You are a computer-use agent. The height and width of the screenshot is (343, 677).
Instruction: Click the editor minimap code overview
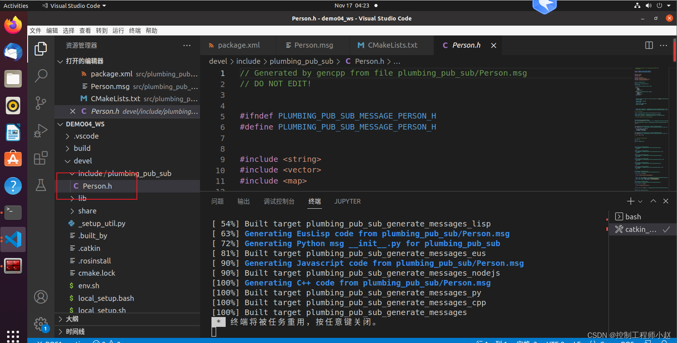pyautogui.click(x=651, y=129)
